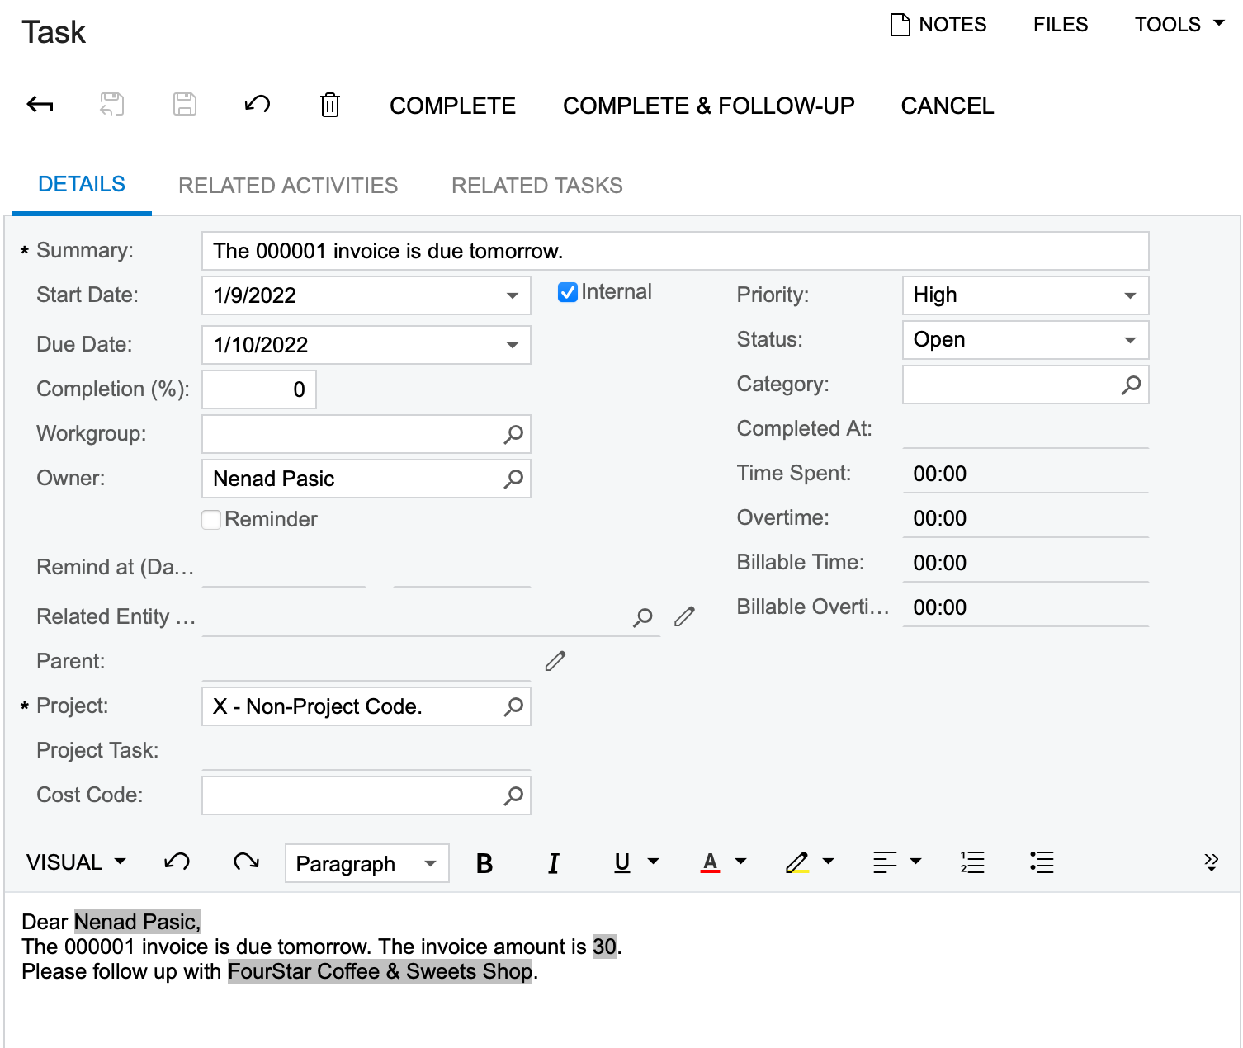Open the Related Tasks tab
This screenshot has width=1243, height=1048.
(x=536, y=186)
